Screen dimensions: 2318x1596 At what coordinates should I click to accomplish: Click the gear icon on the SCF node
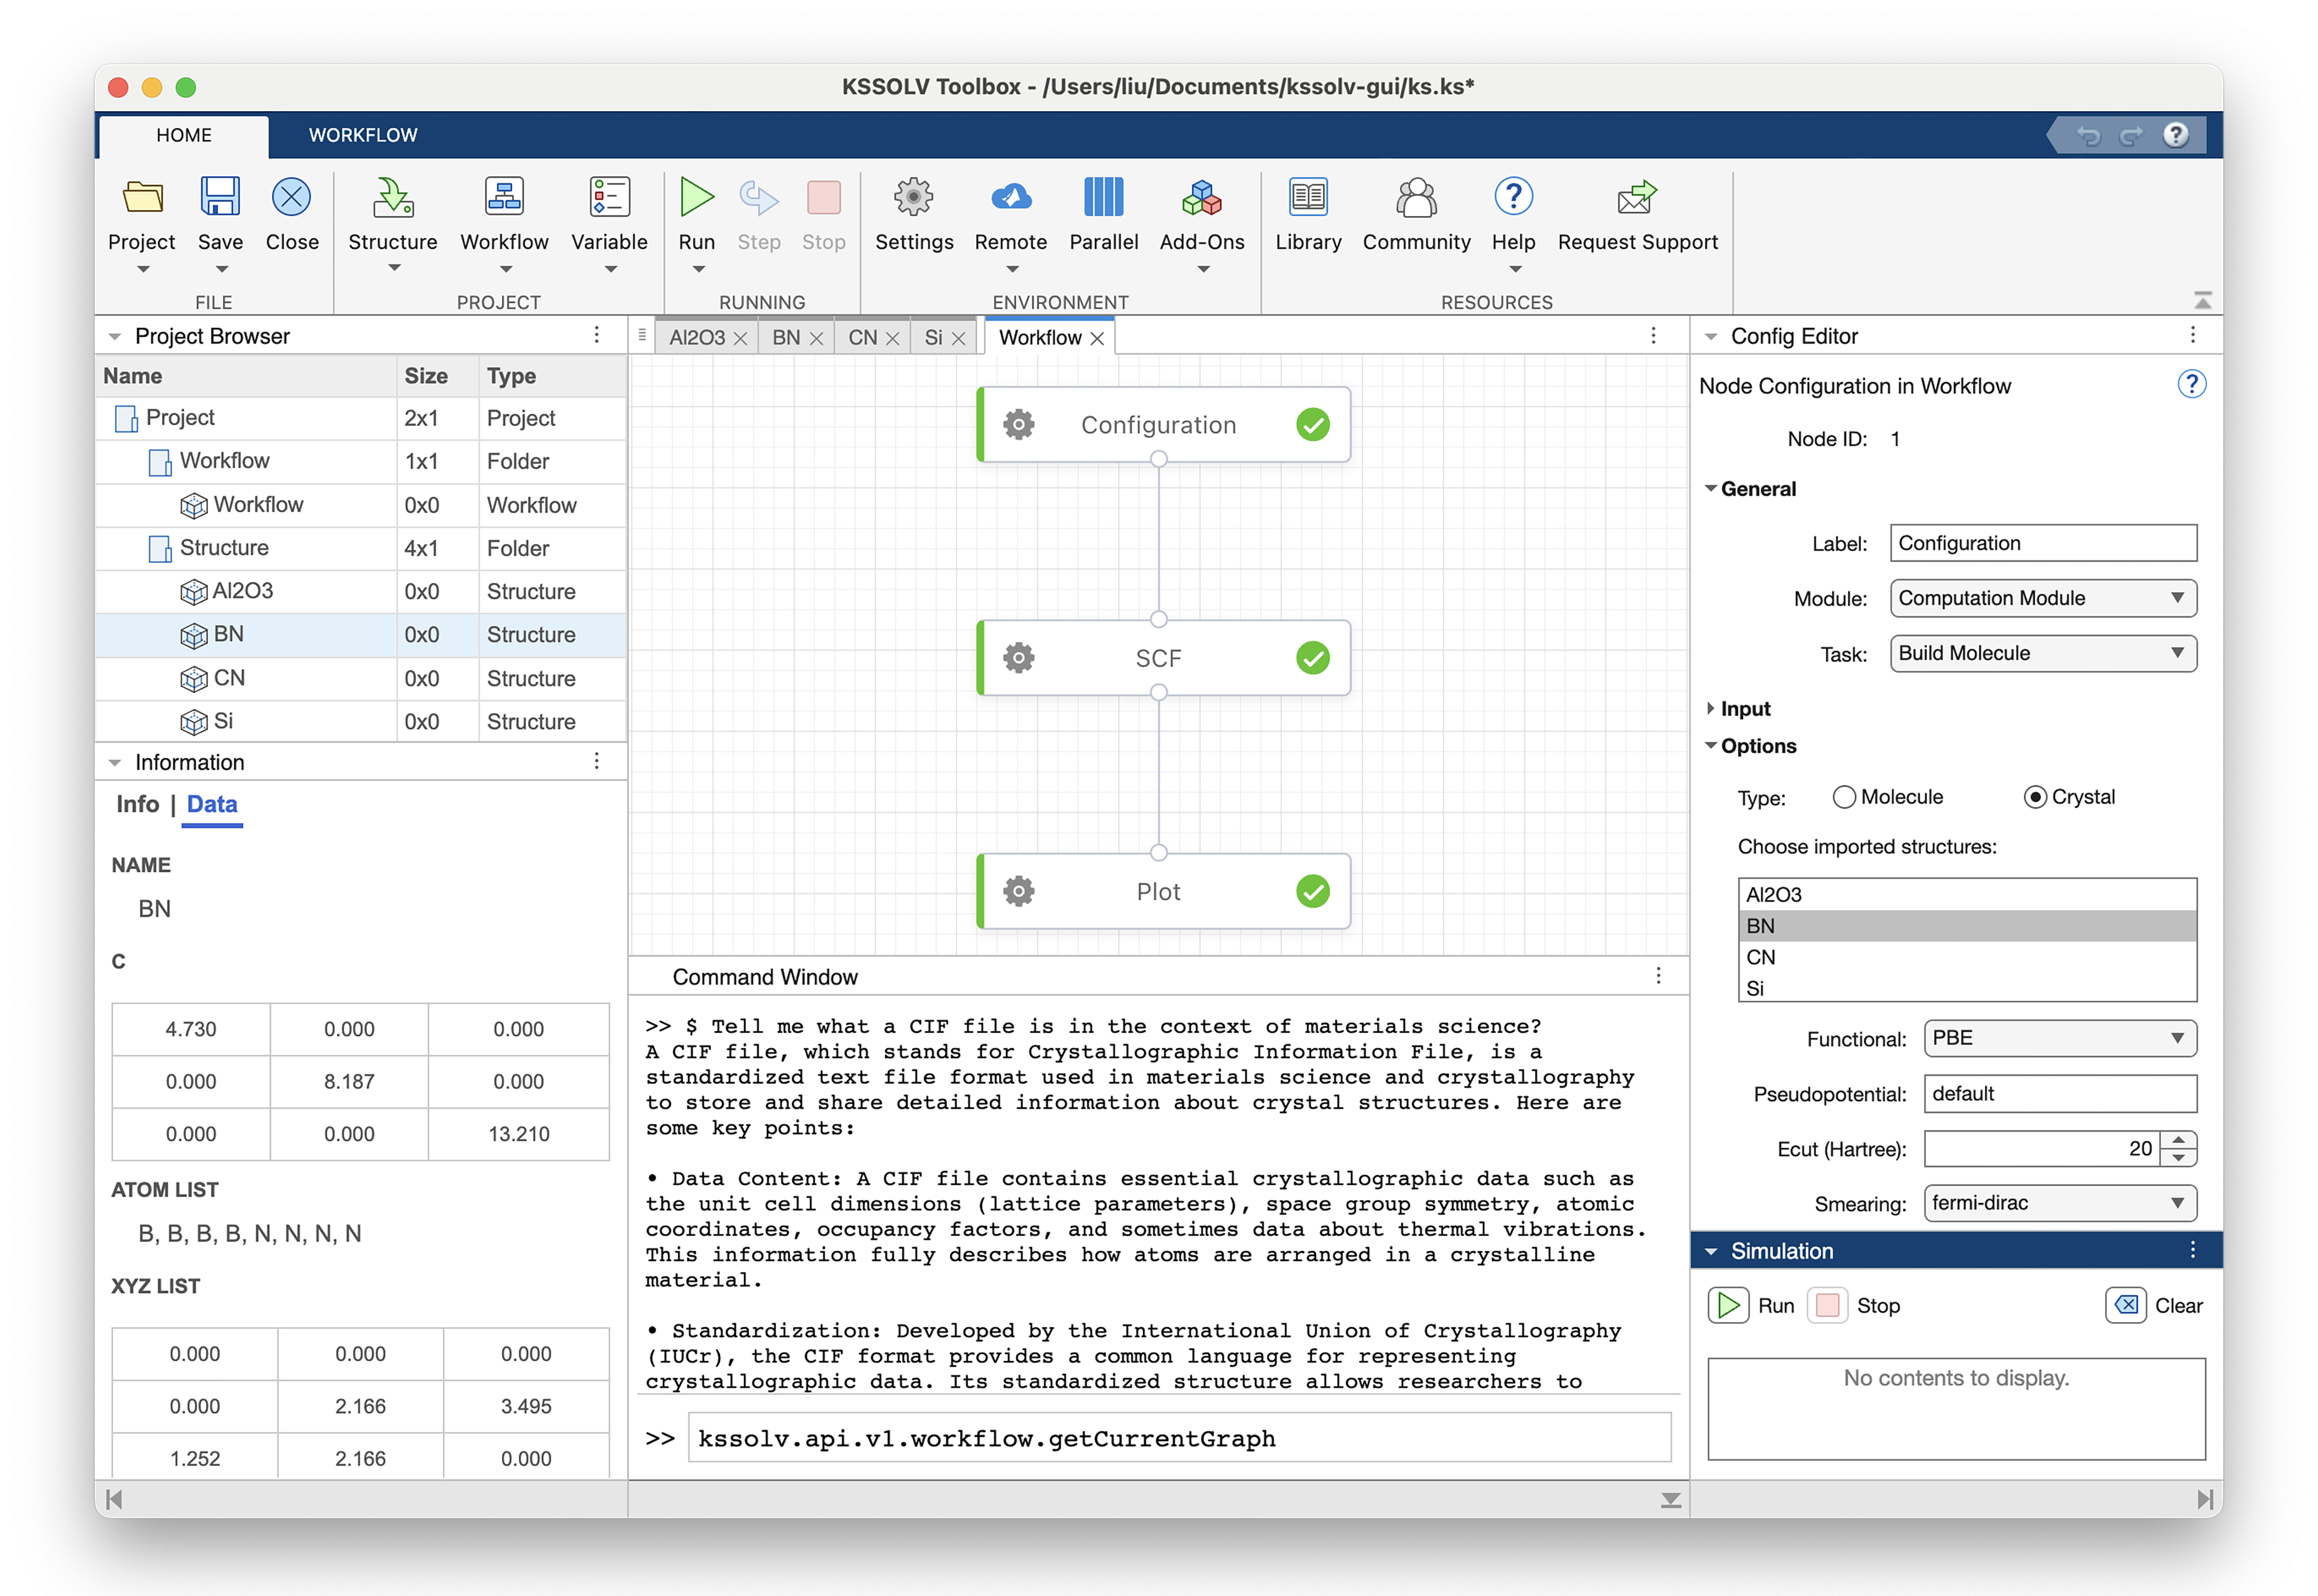coord(1018,658)
